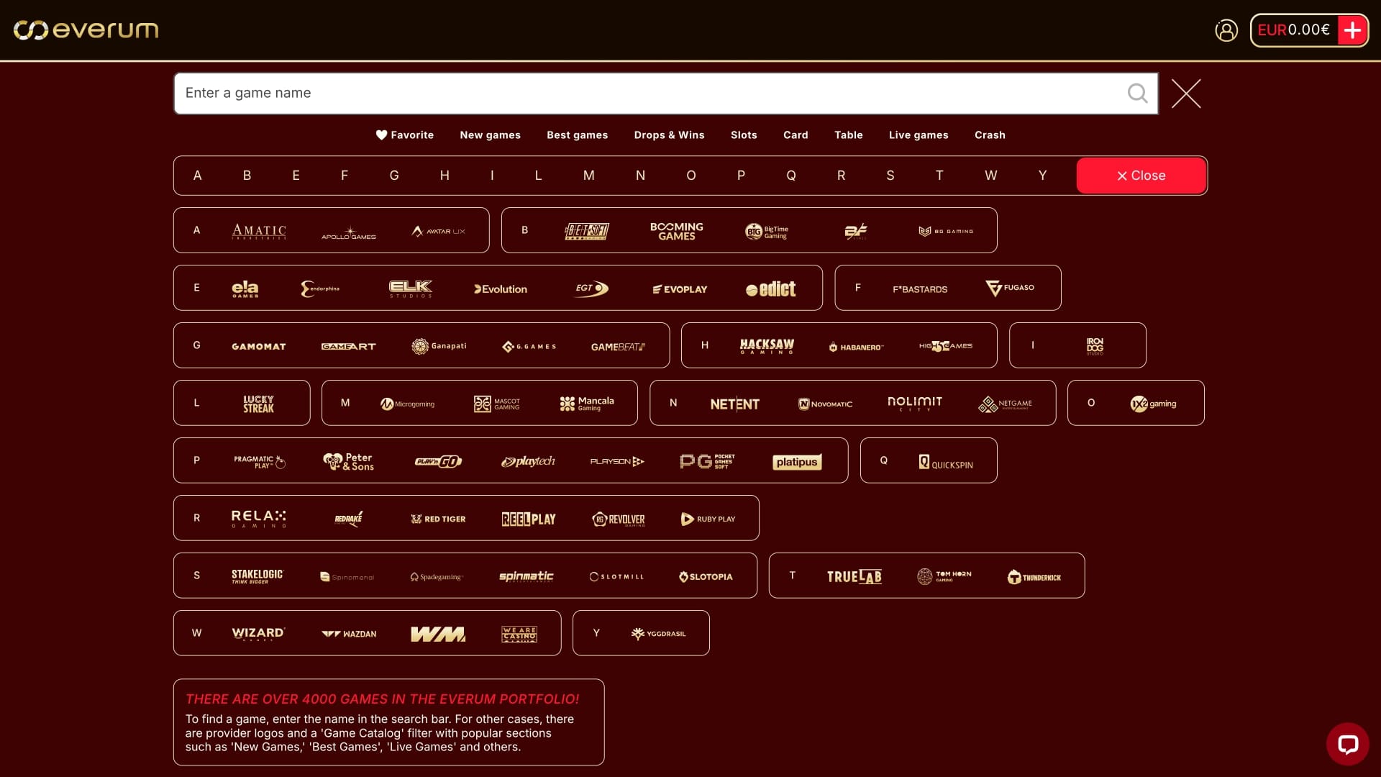The image size is (1381, 777).
Task: Select the Favorite games filter
Action: tap(405, 135)
